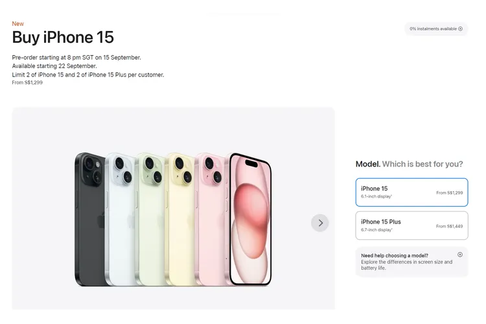Click the iPhone 15 Plus From S$1,449 price
Image resolution: width=486 pixels, height=324 pixels.
(x=450, y=226)
